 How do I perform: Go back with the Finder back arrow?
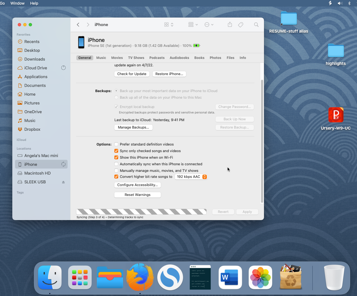click(x=78, y=25)
